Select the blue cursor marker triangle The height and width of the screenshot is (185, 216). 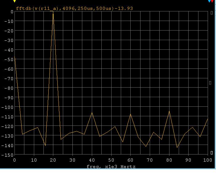pyautogui.click(x=210, y=1)
